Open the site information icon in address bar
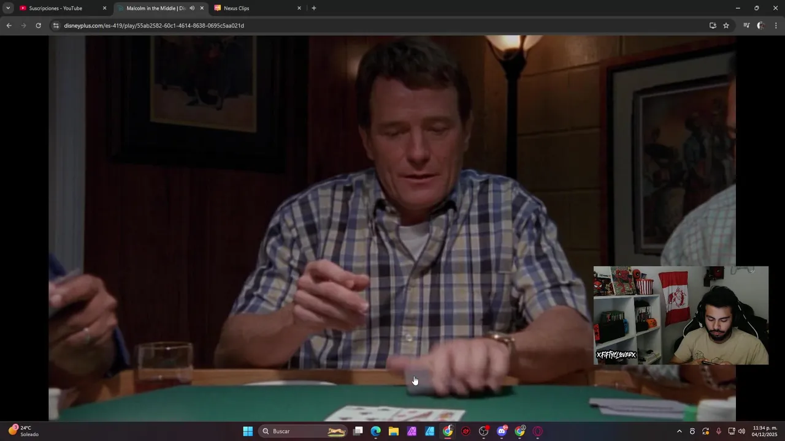Image resolution: width=785 pixels, height=441 pixels. pyautogui.click(x=55, y=26)
